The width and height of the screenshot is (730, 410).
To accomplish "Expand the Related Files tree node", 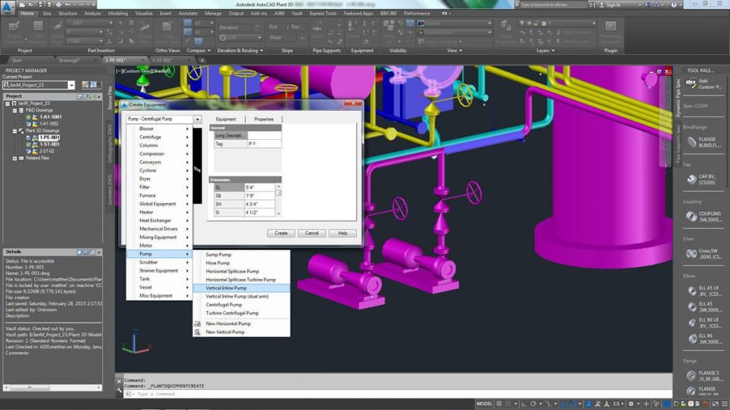I will click(14, 158).
